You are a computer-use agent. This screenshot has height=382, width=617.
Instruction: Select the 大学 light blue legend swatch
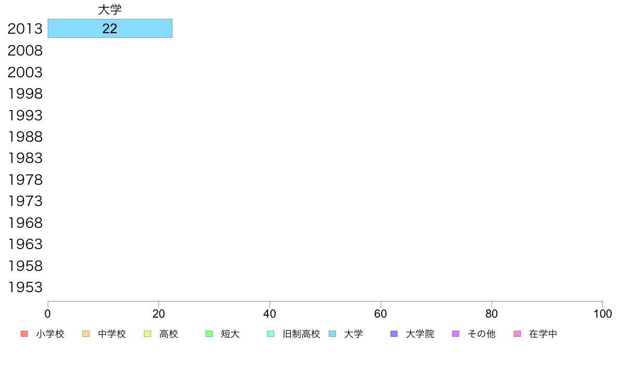(x=332, y=334)
